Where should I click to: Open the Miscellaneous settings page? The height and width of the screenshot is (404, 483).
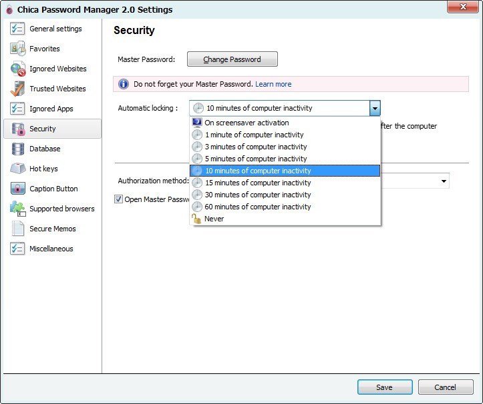(53, 249)
